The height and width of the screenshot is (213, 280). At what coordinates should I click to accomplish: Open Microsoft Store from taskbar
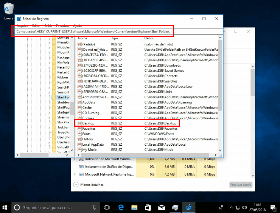pyautogui.click(x=148, y=207)
